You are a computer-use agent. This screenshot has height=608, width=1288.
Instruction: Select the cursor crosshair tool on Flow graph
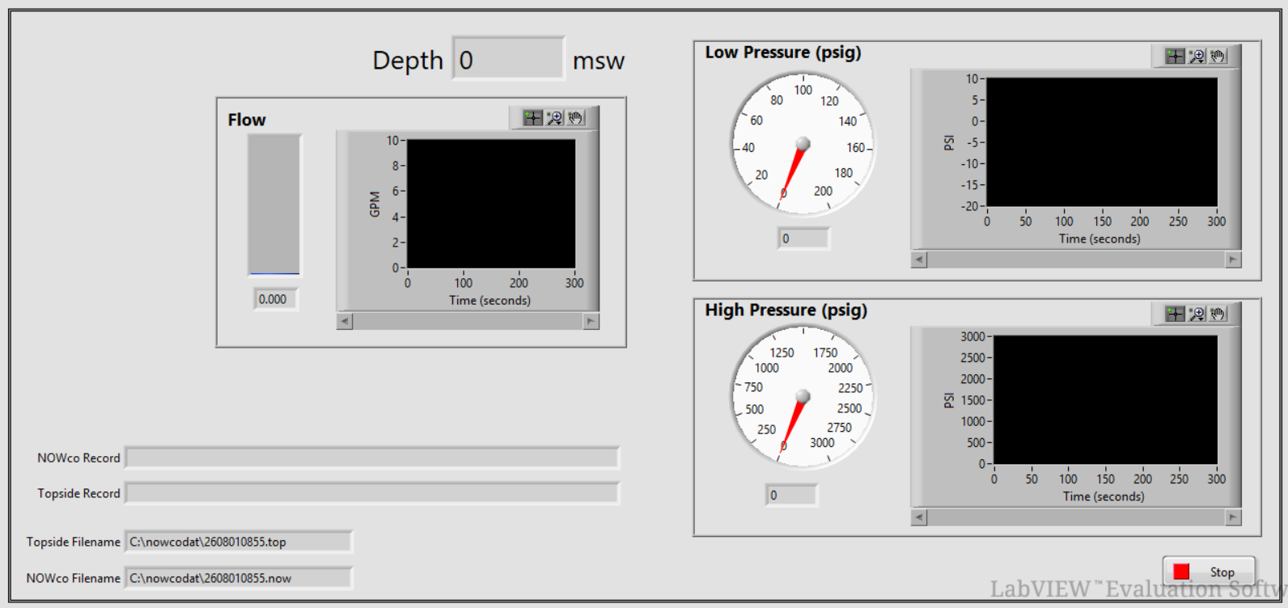pos(532,118)
